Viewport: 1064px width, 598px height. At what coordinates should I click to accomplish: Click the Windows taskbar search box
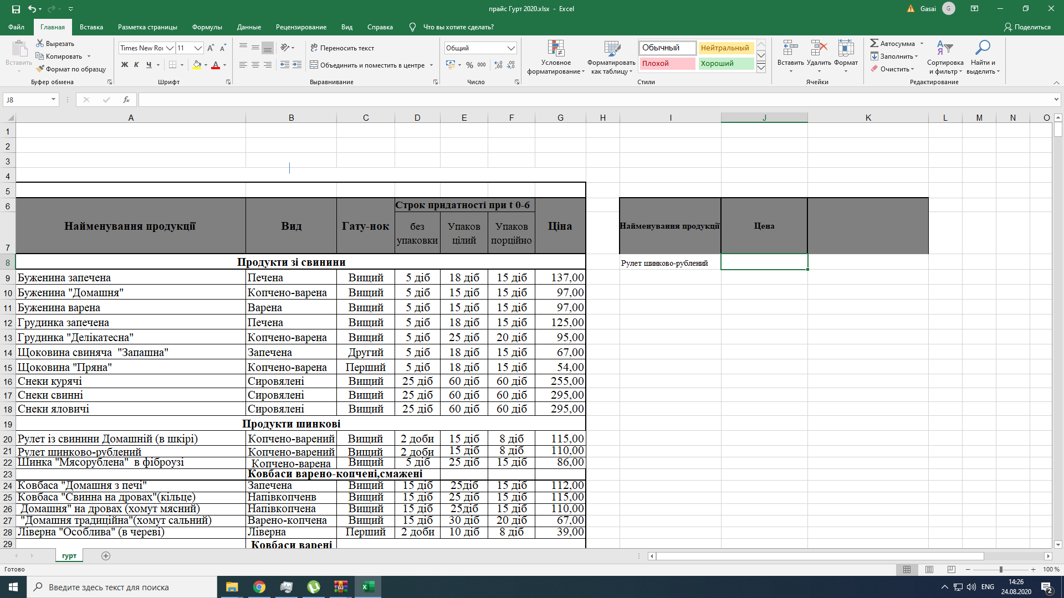pyautogui.click(x=122, y=587)
